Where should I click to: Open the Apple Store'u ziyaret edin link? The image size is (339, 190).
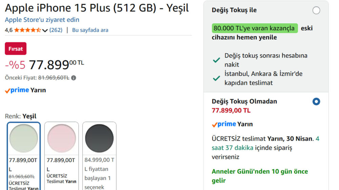(x=42, y=20)
